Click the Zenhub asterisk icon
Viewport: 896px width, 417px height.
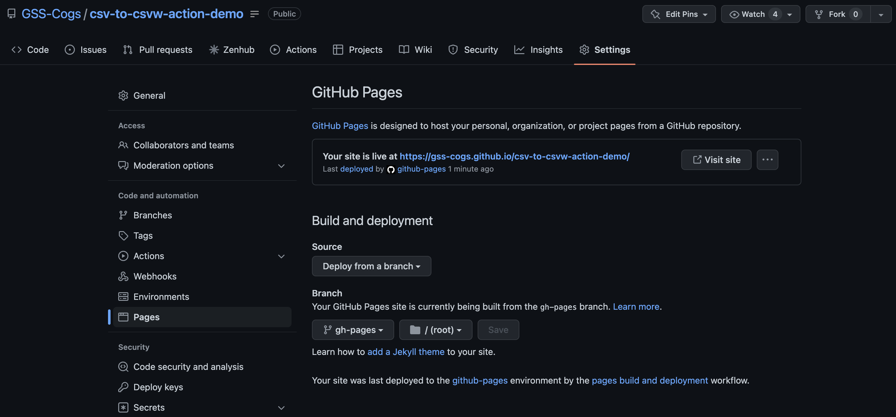(x=213, y=50)
